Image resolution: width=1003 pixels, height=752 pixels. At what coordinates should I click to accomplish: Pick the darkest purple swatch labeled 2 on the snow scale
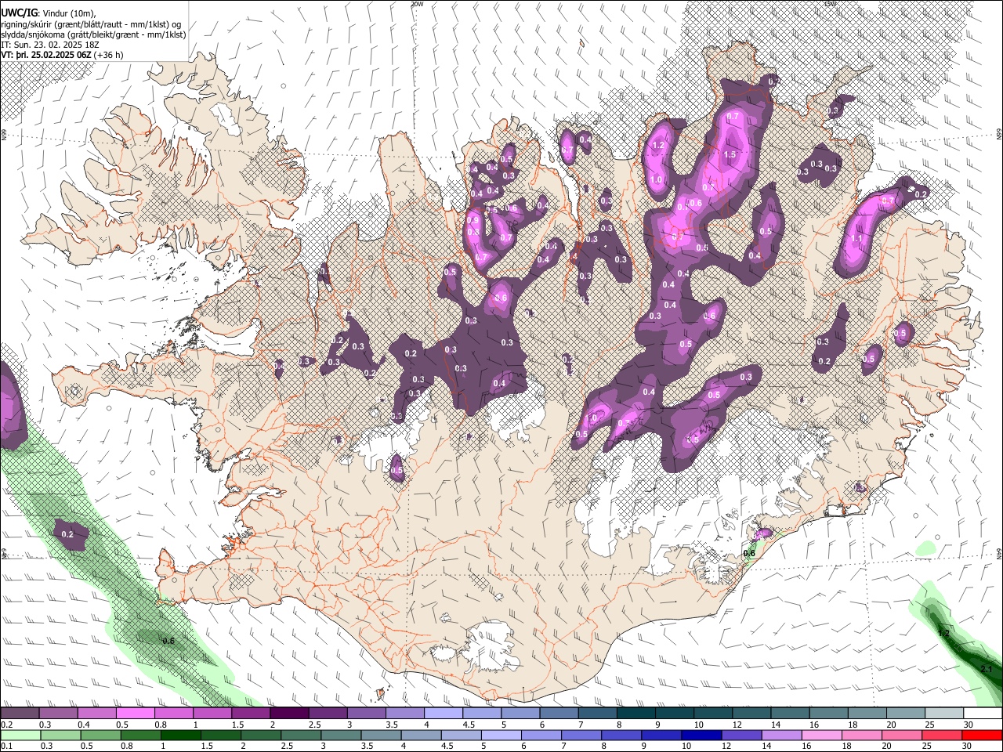289,714
